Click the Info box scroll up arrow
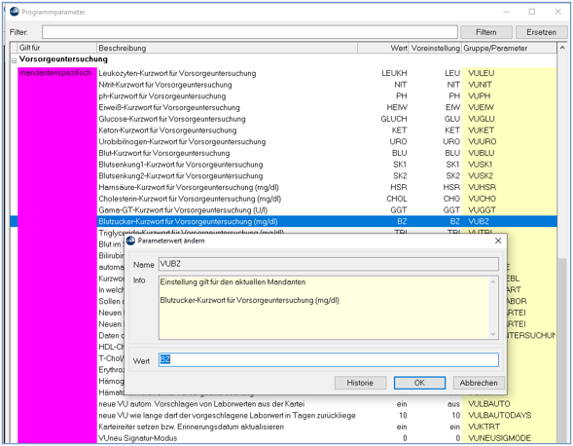This screenshot has width=573, height=446. click(492, 281)
